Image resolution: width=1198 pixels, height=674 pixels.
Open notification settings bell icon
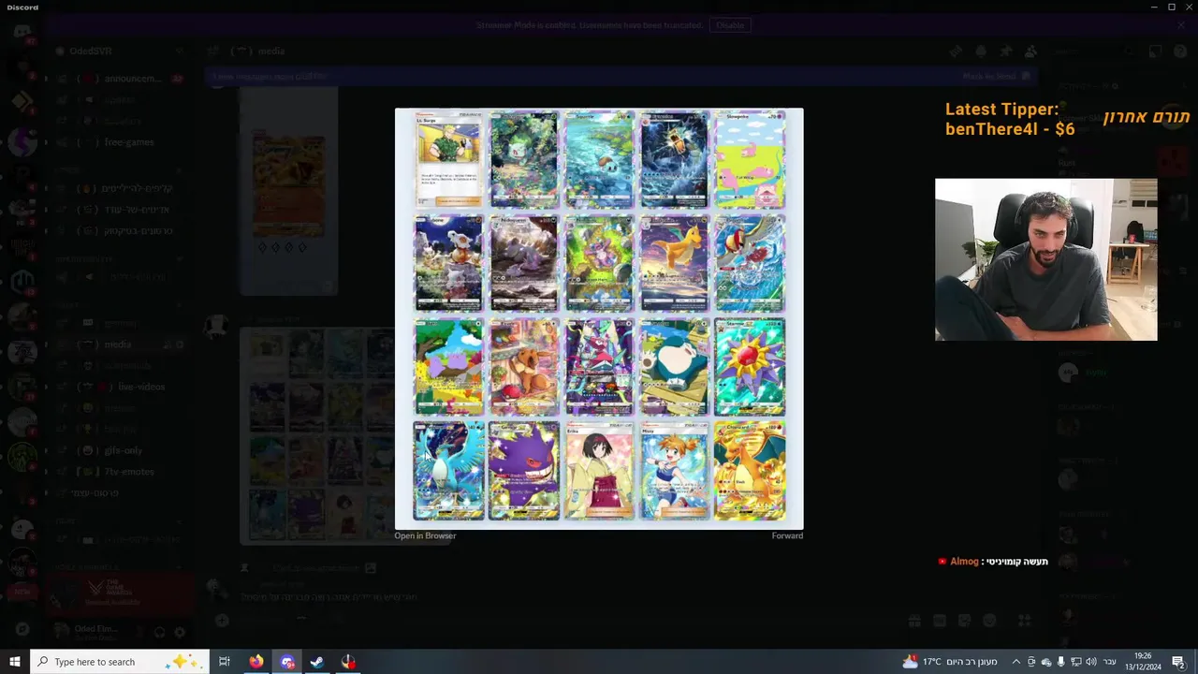tap(981, 51)
